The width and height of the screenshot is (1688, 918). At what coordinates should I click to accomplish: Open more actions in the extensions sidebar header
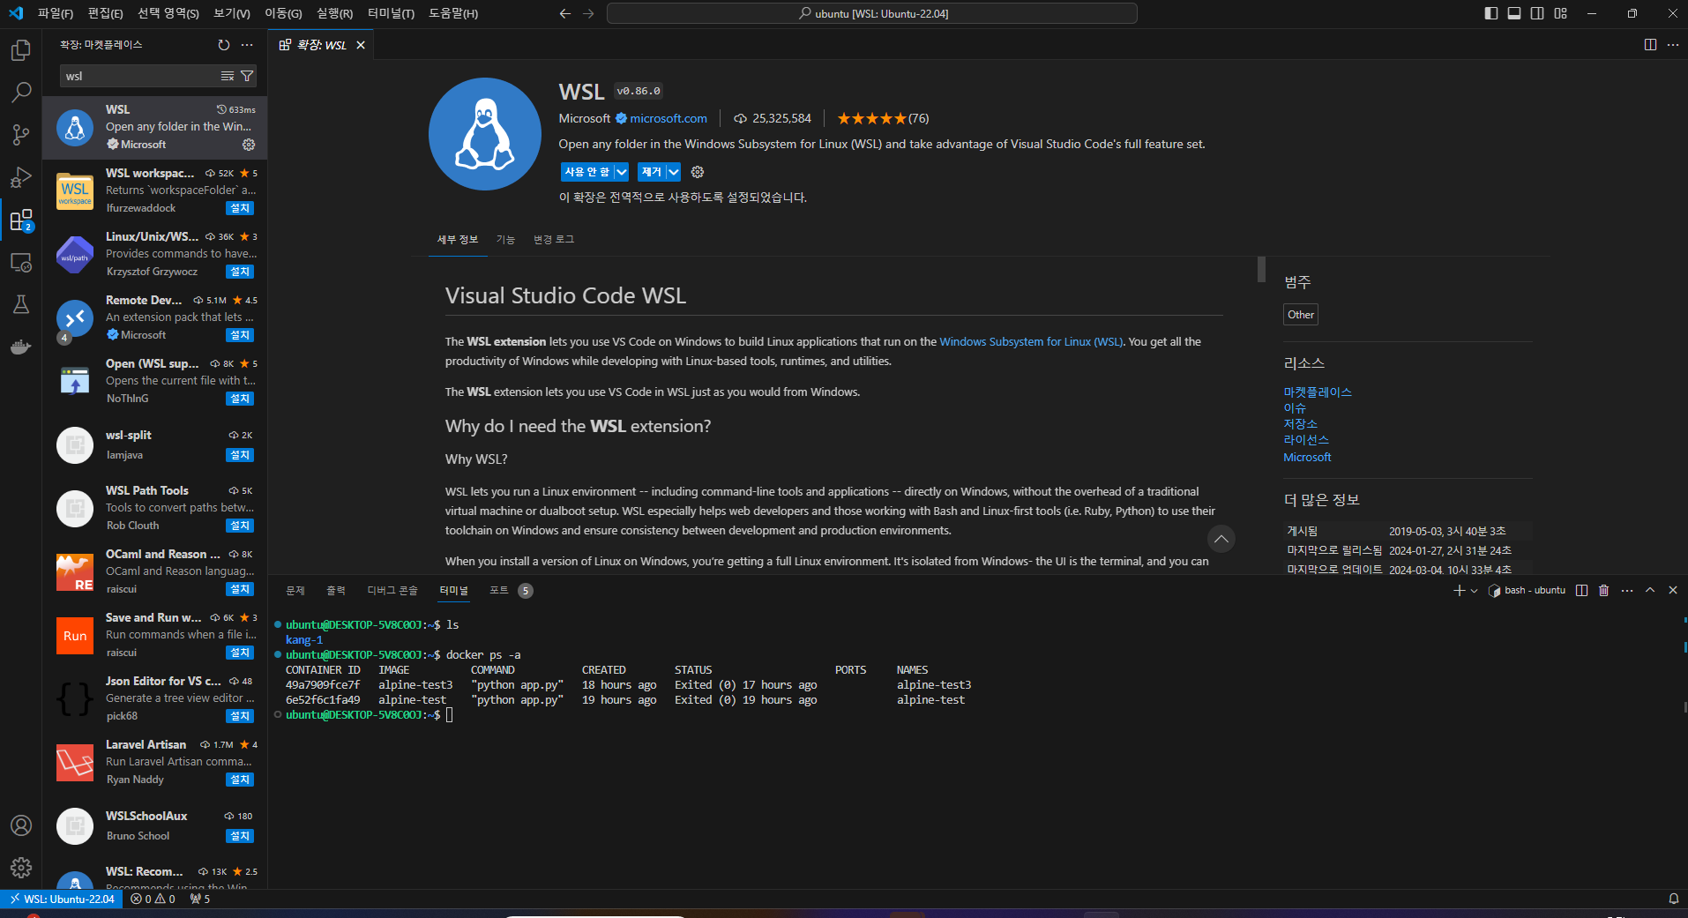(x=247, y=45)
